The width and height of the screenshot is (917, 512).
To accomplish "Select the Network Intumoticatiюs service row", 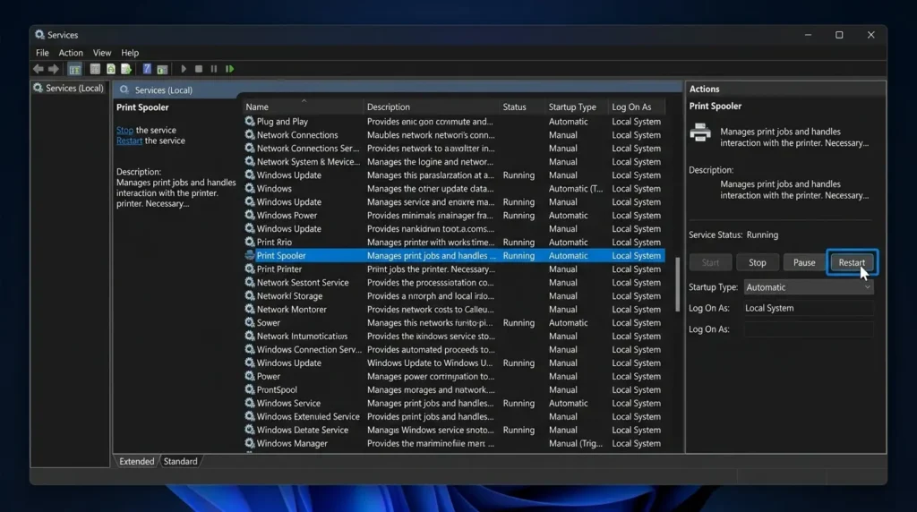I will click(x=454, y=336).
